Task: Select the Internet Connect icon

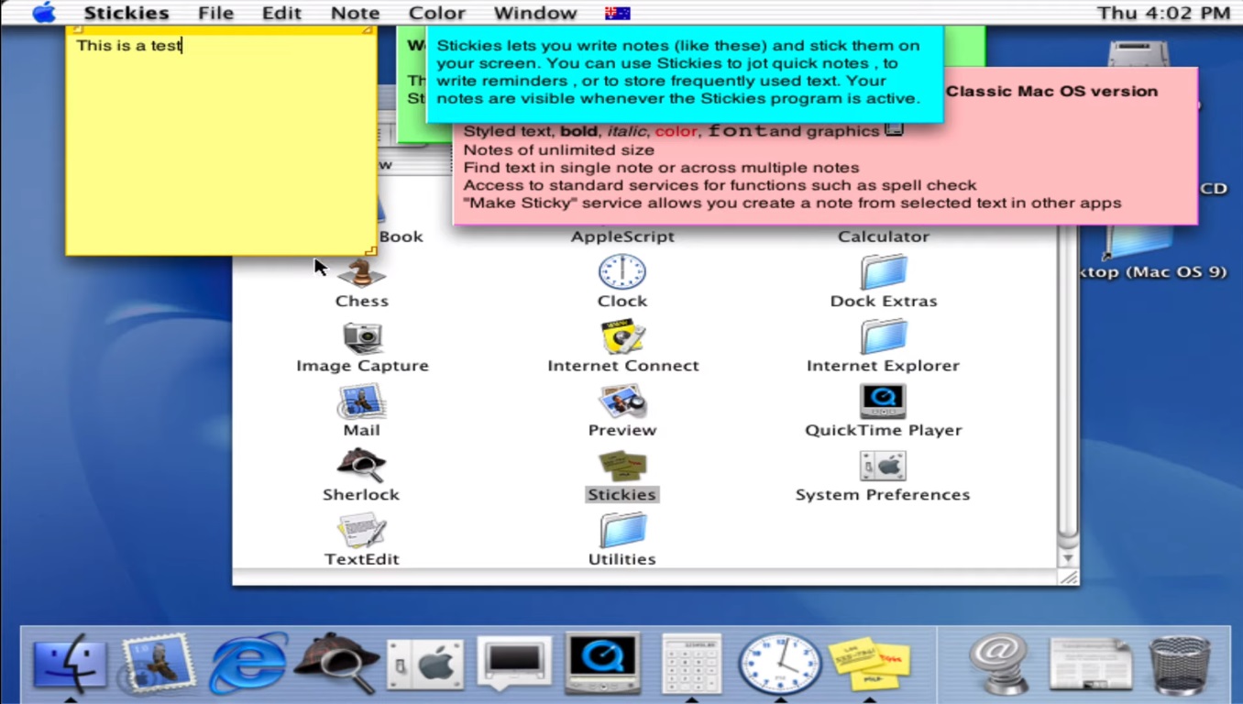Action: coord(622,337)
